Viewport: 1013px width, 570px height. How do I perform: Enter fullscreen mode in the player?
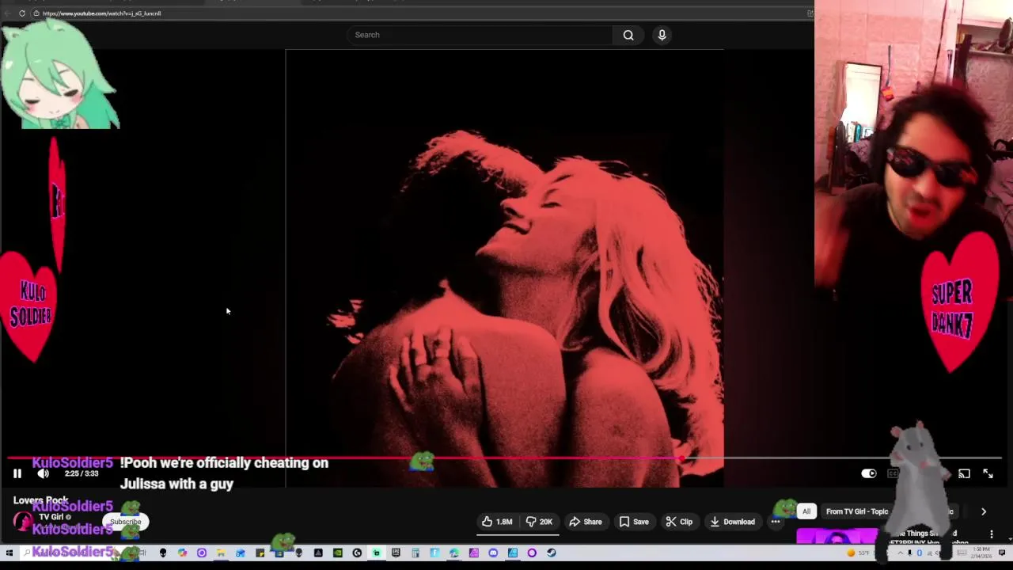(x=988, y=473)
